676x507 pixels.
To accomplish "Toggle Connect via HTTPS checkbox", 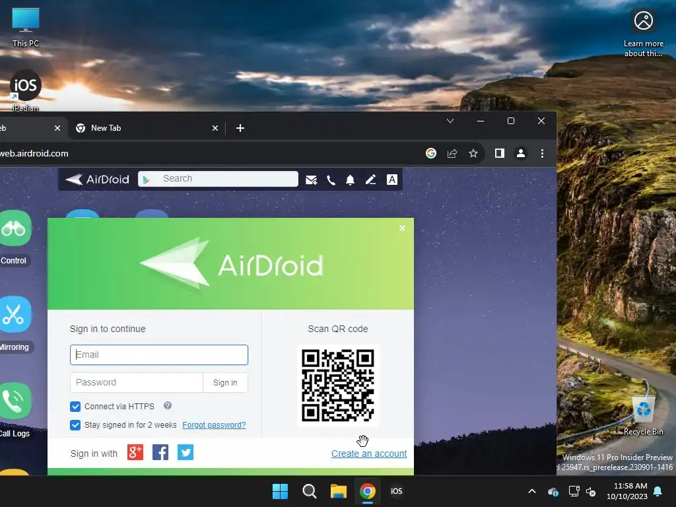I will (75, 407).
